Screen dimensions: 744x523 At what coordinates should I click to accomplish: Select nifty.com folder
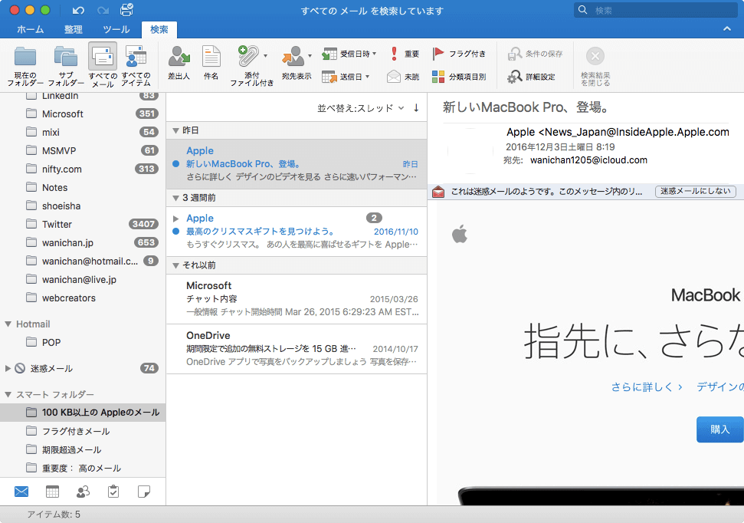[83, 169]
